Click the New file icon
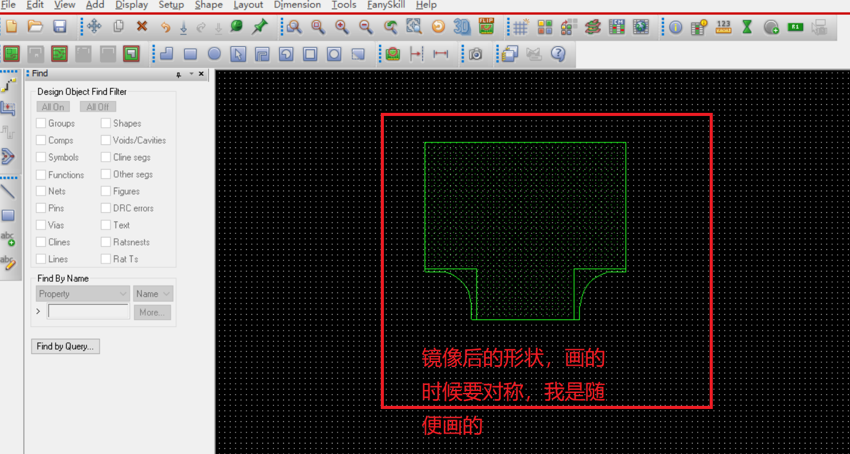 point(11,27)
